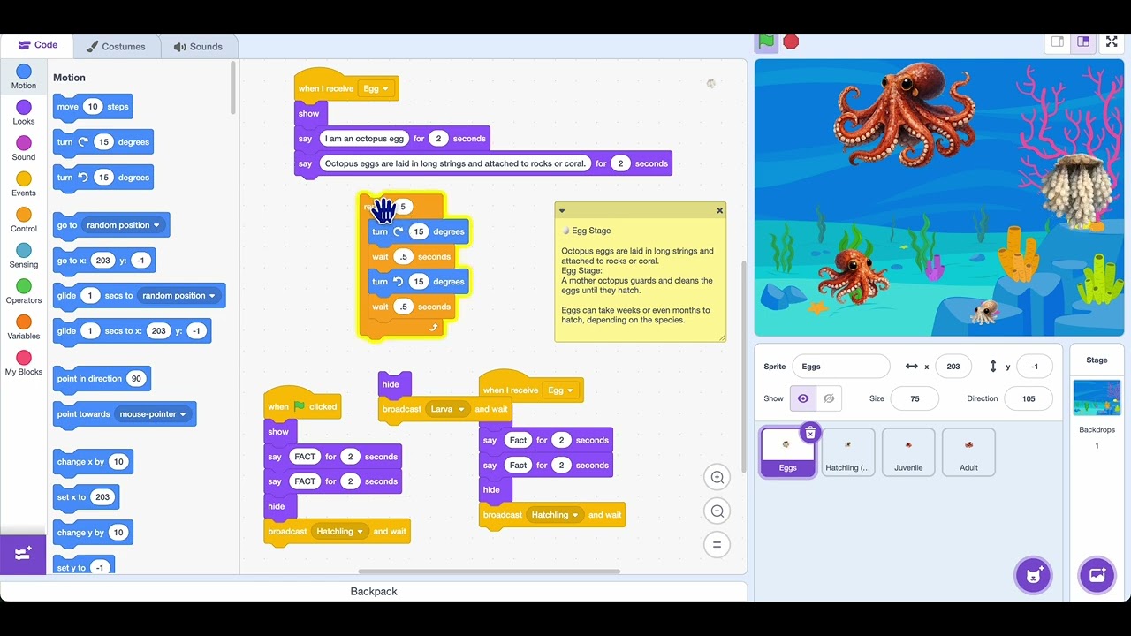Screen dimensions: 1131x636
Task: Open 'glide to random position' dropdown
Action: [179, 296]
